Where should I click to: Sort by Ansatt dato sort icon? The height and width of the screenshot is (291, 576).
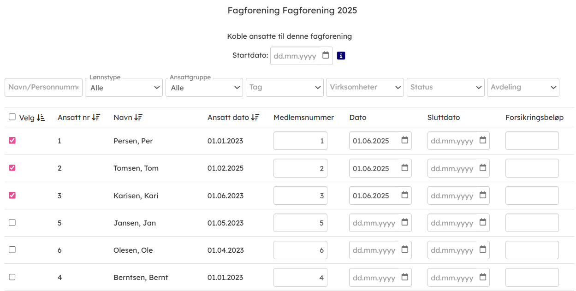tap(255, 118)
